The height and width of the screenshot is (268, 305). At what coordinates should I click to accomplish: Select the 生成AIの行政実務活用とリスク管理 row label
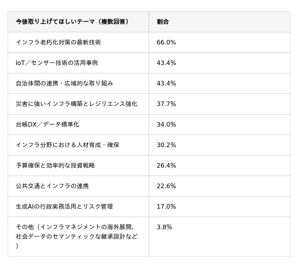tap(64, 206)
